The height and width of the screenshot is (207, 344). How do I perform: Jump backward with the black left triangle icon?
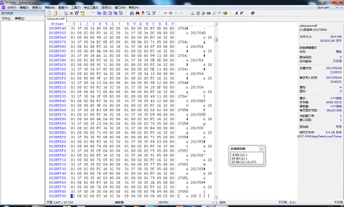coord(236,13)
